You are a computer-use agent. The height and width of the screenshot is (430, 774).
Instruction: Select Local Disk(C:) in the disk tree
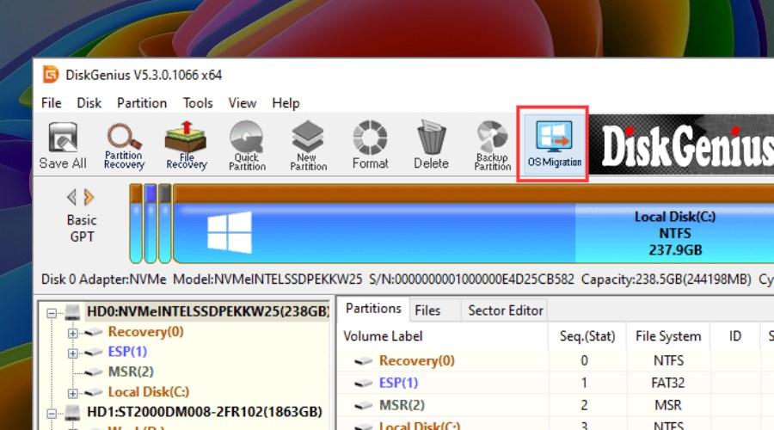[149, 391]
